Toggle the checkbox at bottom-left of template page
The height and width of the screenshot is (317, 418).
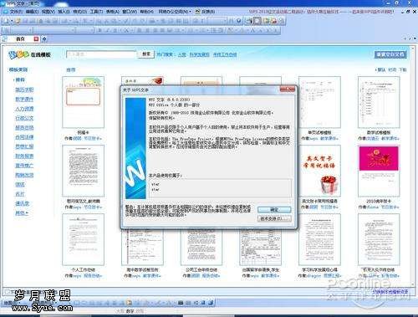click(x=8, y=292)
